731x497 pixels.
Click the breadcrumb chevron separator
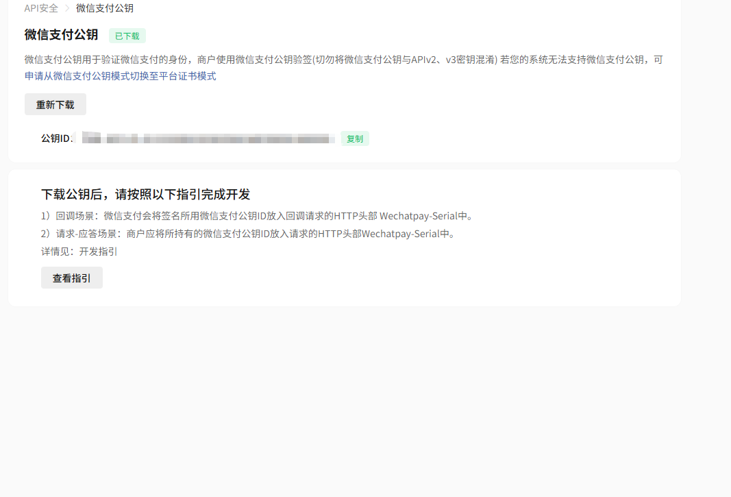point(67,8)
